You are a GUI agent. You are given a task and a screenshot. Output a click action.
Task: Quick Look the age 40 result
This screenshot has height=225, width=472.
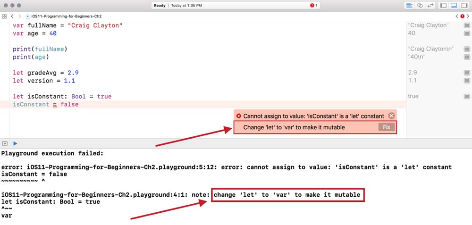[x=467, y=33]
